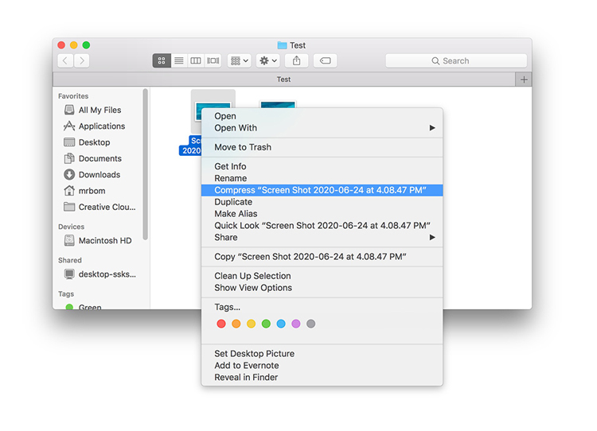Click the sidebar scrollbar
Image resolution: width=597 pixels, height=431 pixels.
145,165
